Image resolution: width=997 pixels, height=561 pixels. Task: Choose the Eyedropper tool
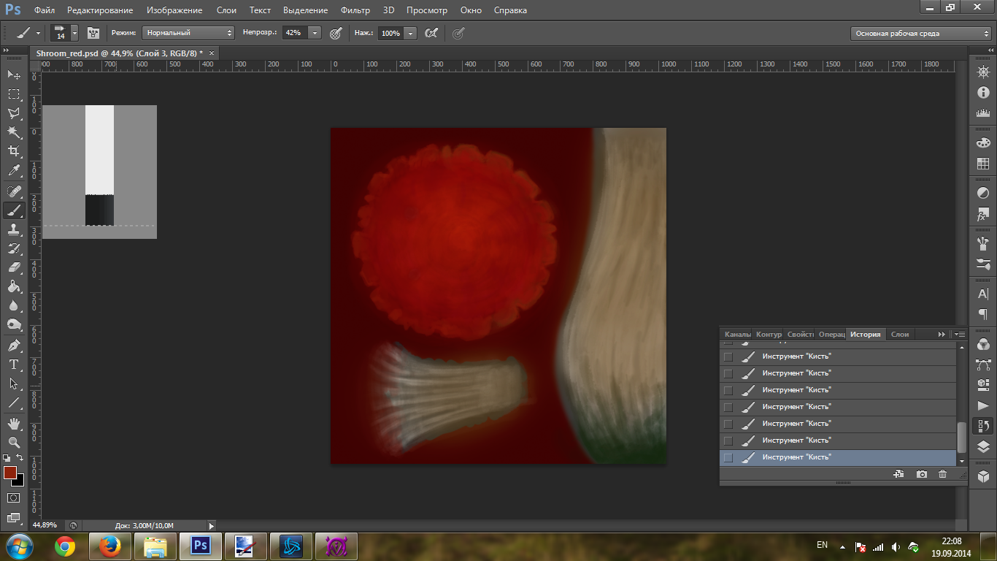click(14, 171)
